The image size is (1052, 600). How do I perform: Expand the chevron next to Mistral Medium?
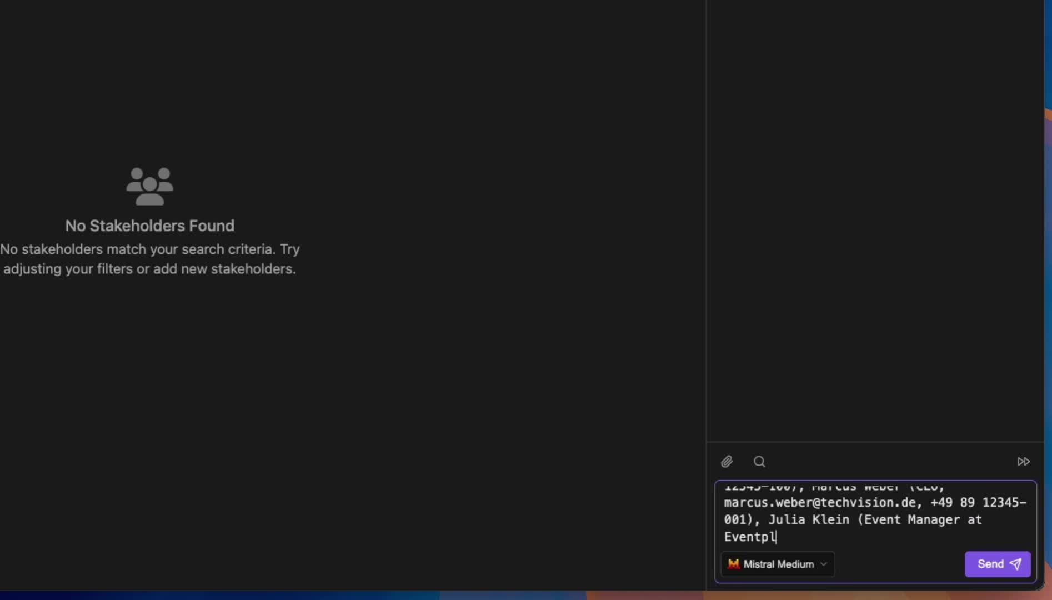click(x=824, y=564)
